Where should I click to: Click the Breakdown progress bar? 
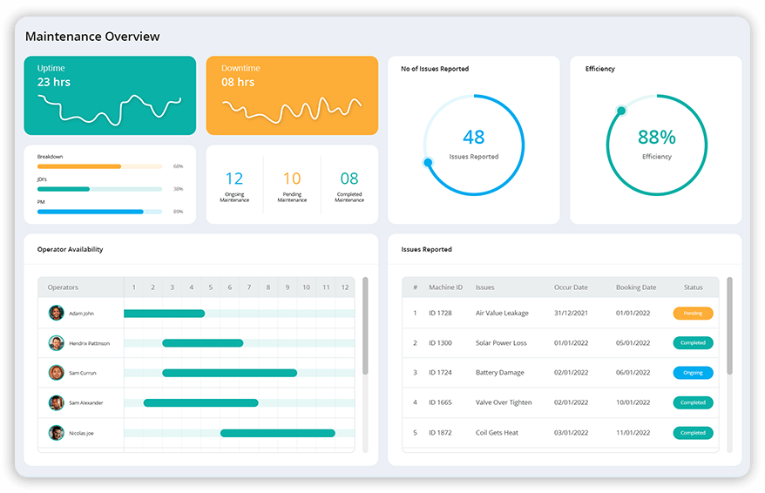pos(99,165)
